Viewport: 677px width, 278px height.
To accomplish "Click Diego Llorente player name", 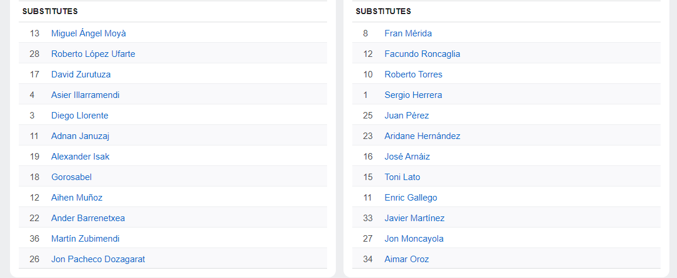I will (x=80, y=116).
